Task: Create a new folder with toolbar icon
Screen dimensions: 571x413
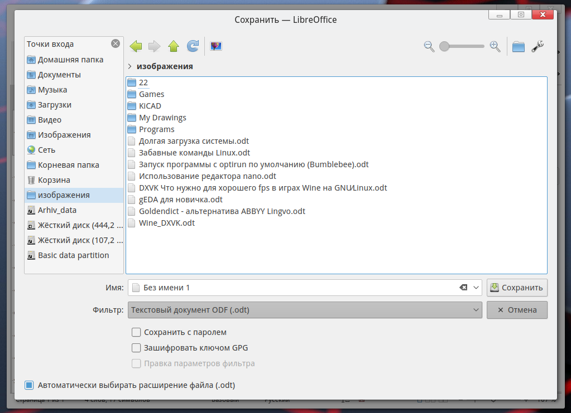Action: [x=518, y=46]
